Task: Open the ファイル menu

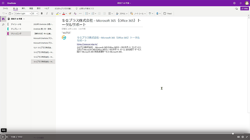Action: (x=5, y=8)
